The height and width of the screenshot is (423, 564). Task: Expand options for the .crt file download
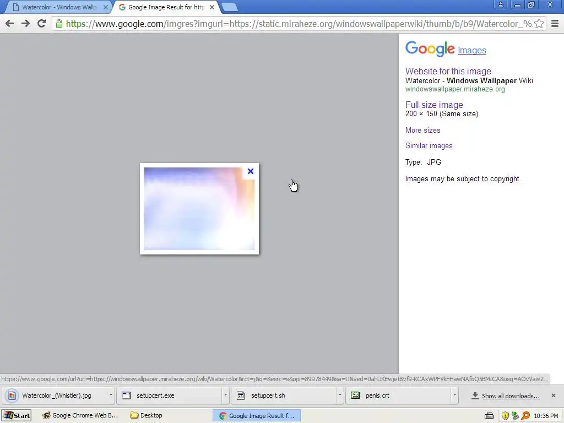point(454,395)
